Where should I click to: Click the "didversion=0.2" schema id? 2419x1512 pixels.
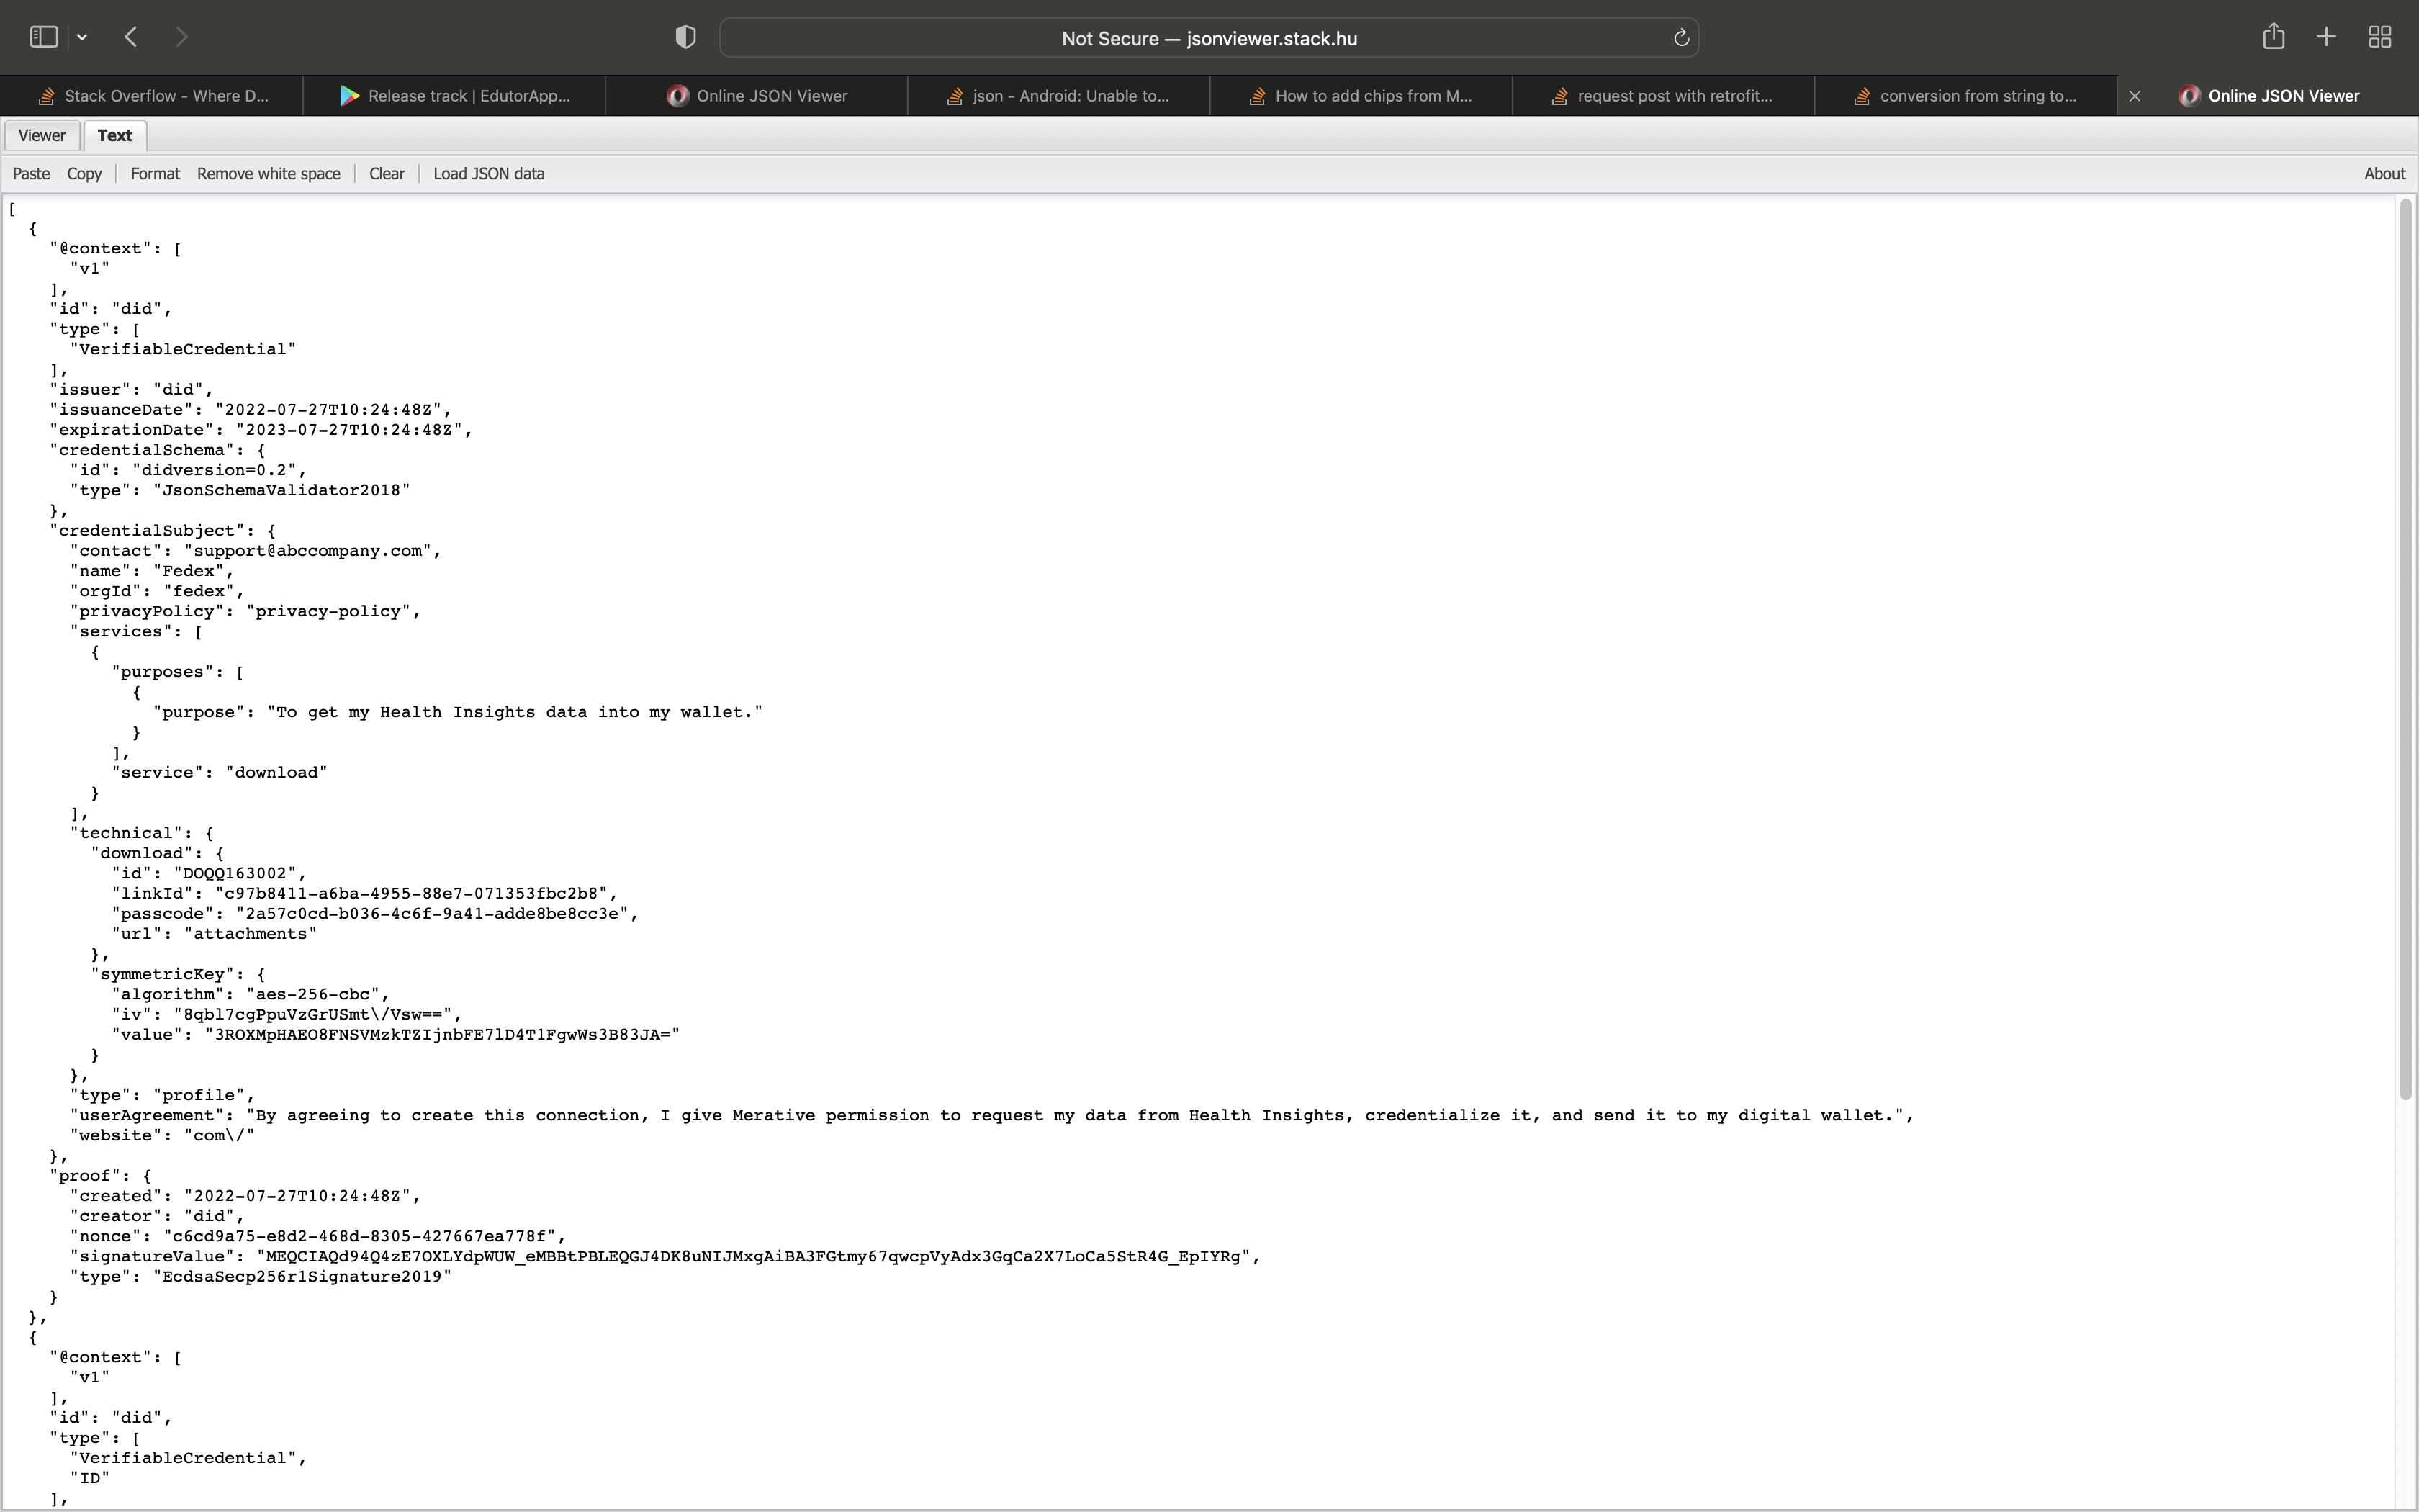[215, 470]
